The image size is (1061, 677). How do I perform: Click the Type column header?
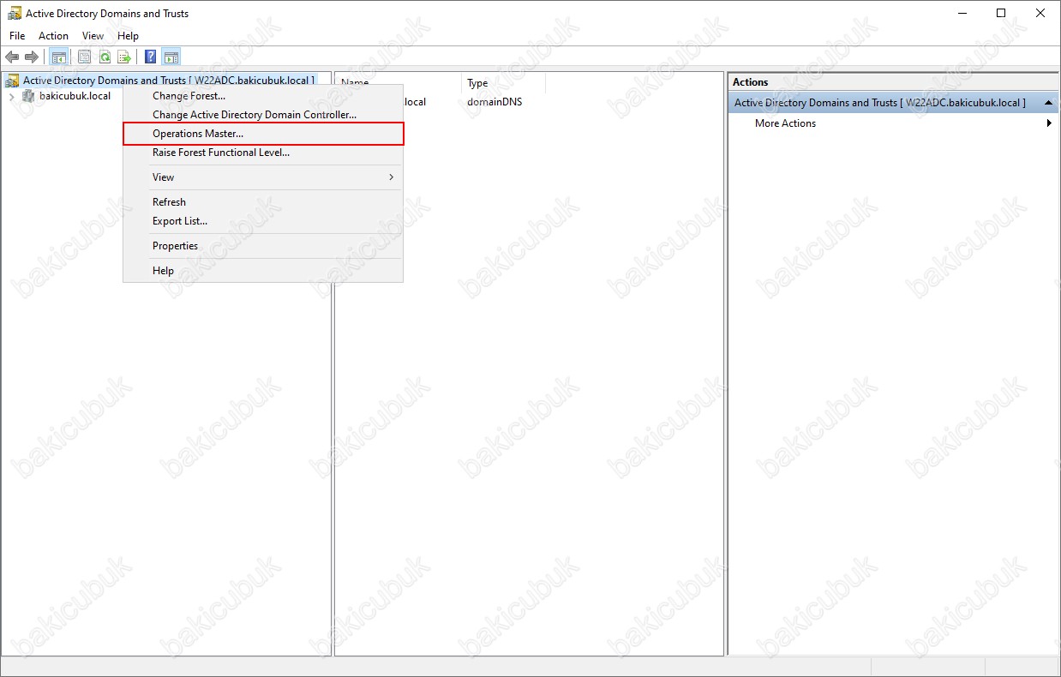pos(503,83)
